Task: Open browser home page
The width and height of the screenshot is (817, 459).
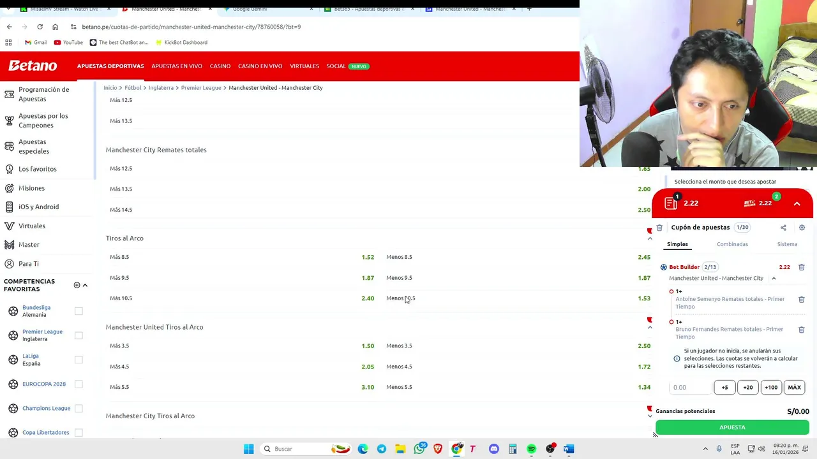Action: (x=55, y=27)
